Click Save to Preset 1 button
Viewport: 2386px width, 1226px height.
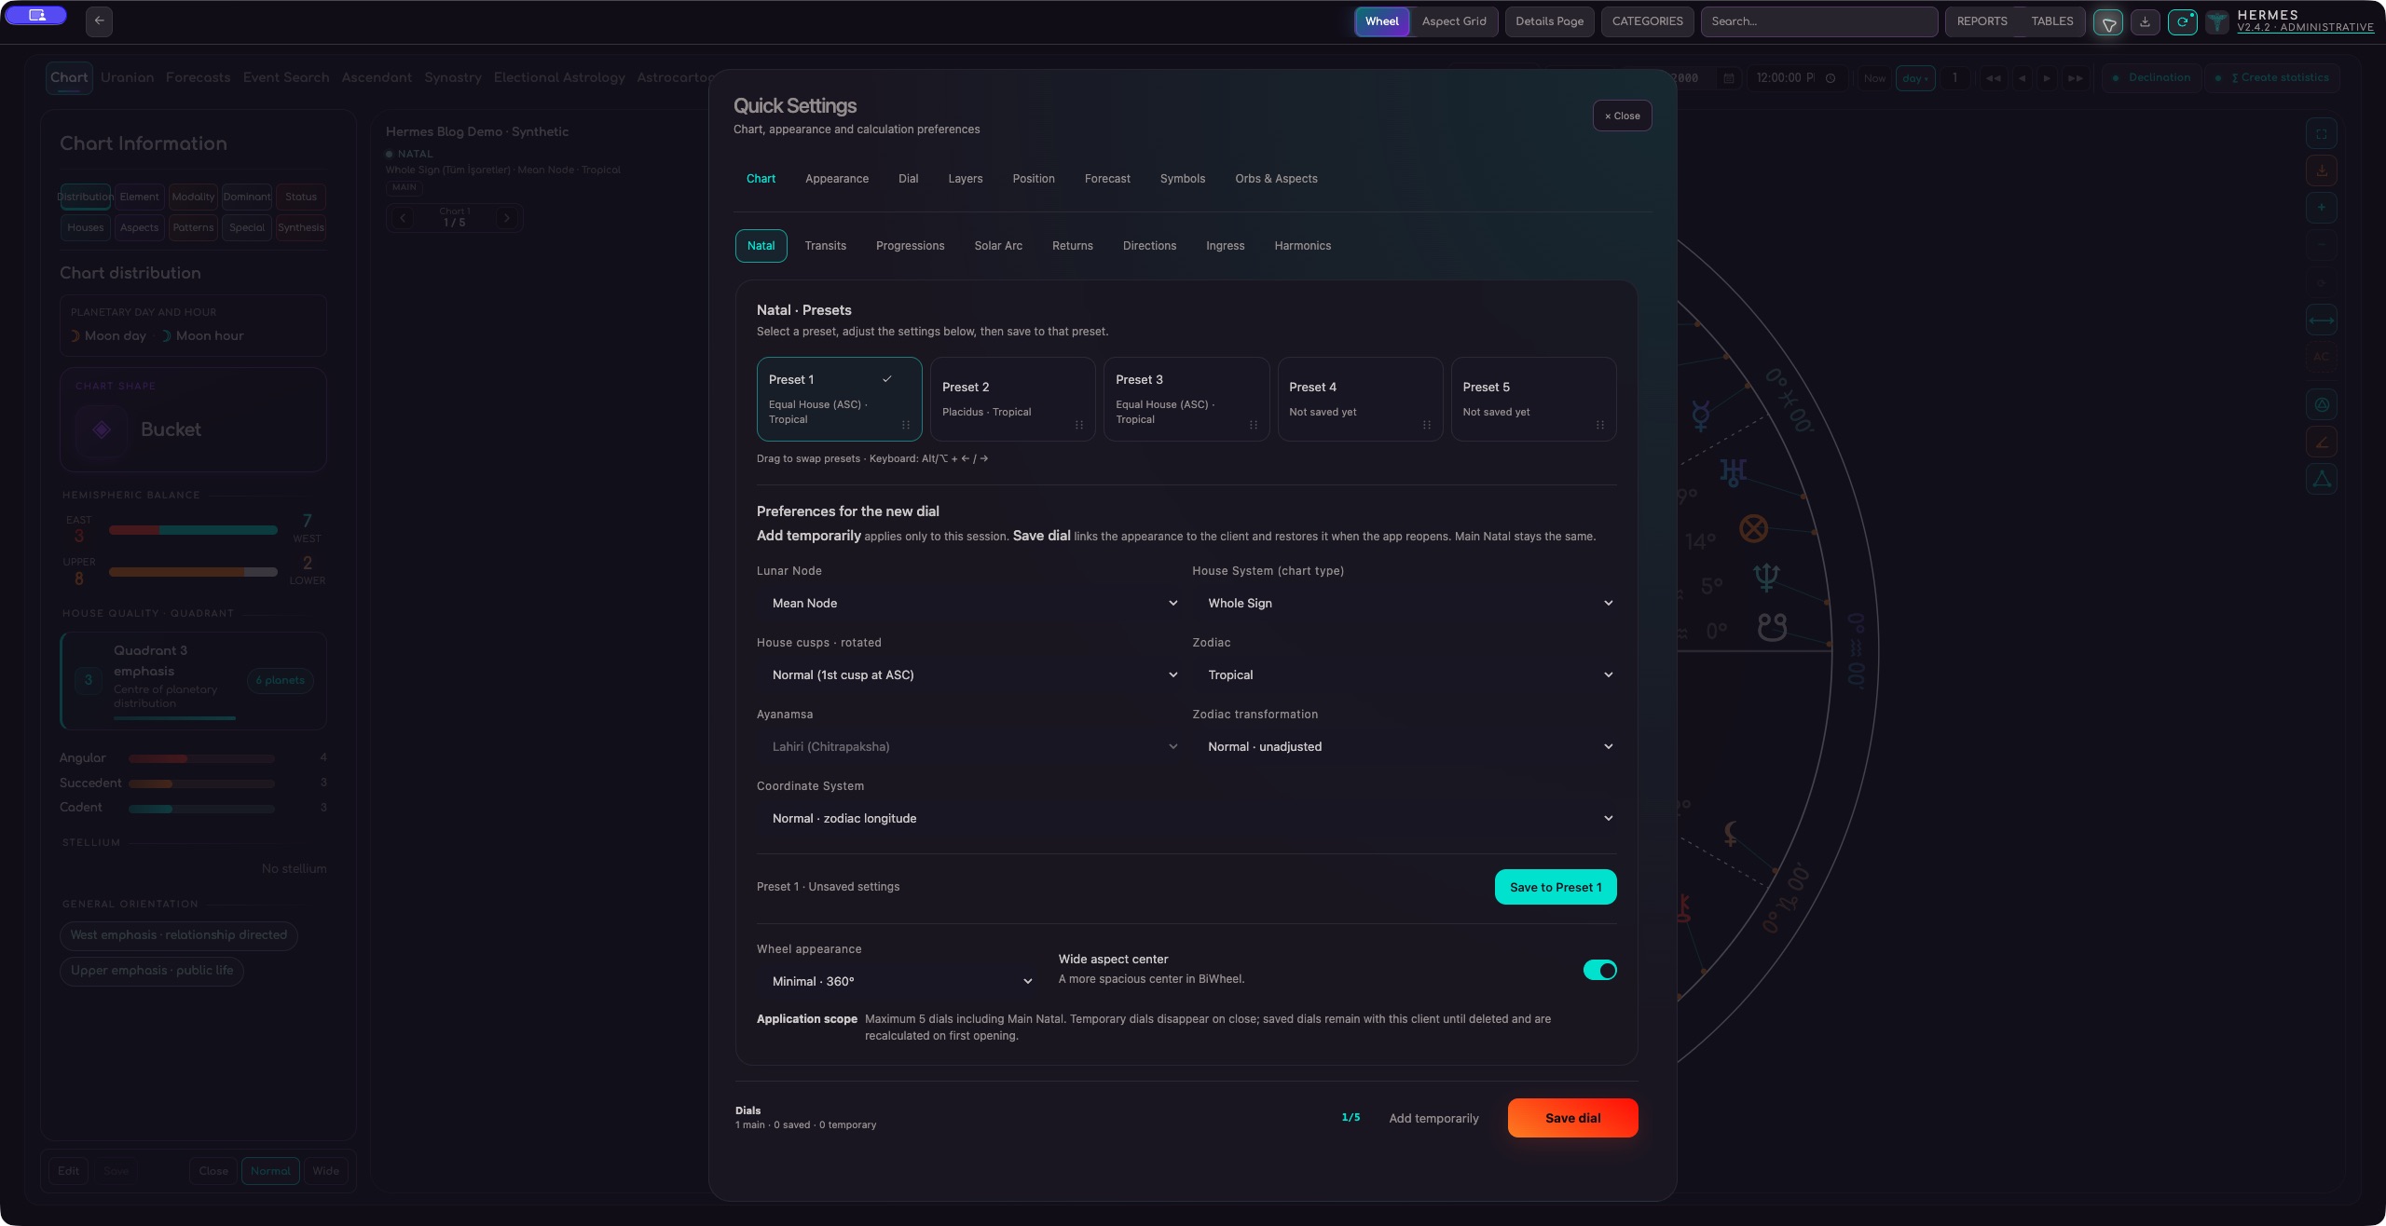point(1556,887)
